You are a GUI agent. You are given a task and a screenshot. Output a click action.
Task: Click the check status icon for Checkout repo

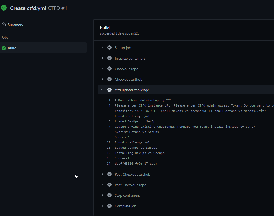pyautogui.click(x=109, y=69)
